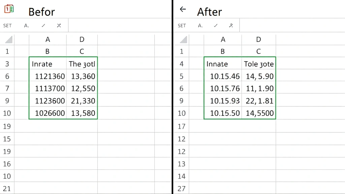Click the cell containing 21,330
The width and height of the screenshot is (345, 194).
click(82, 101)
